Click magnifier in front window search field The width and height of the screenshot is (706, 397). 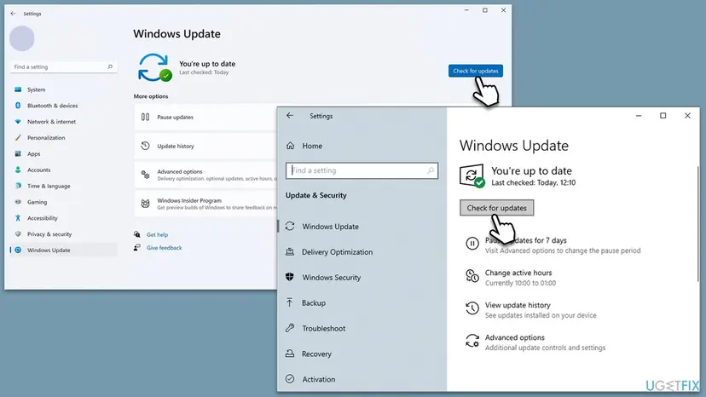pos(431,170)
